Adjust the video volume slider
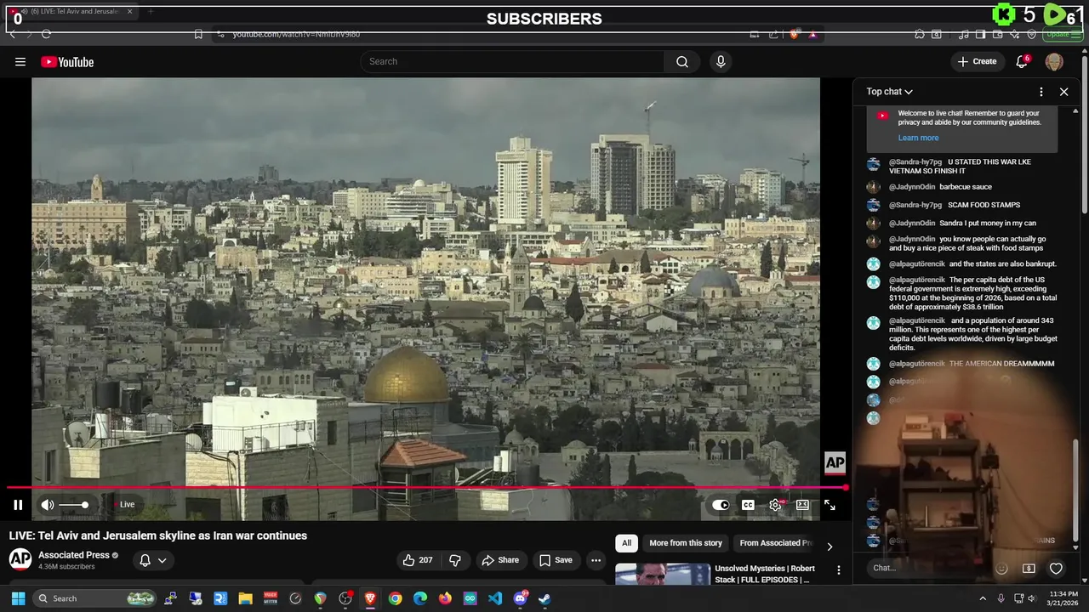The height and width of the screenshot is (612, 1089). [x=74, y=505]
